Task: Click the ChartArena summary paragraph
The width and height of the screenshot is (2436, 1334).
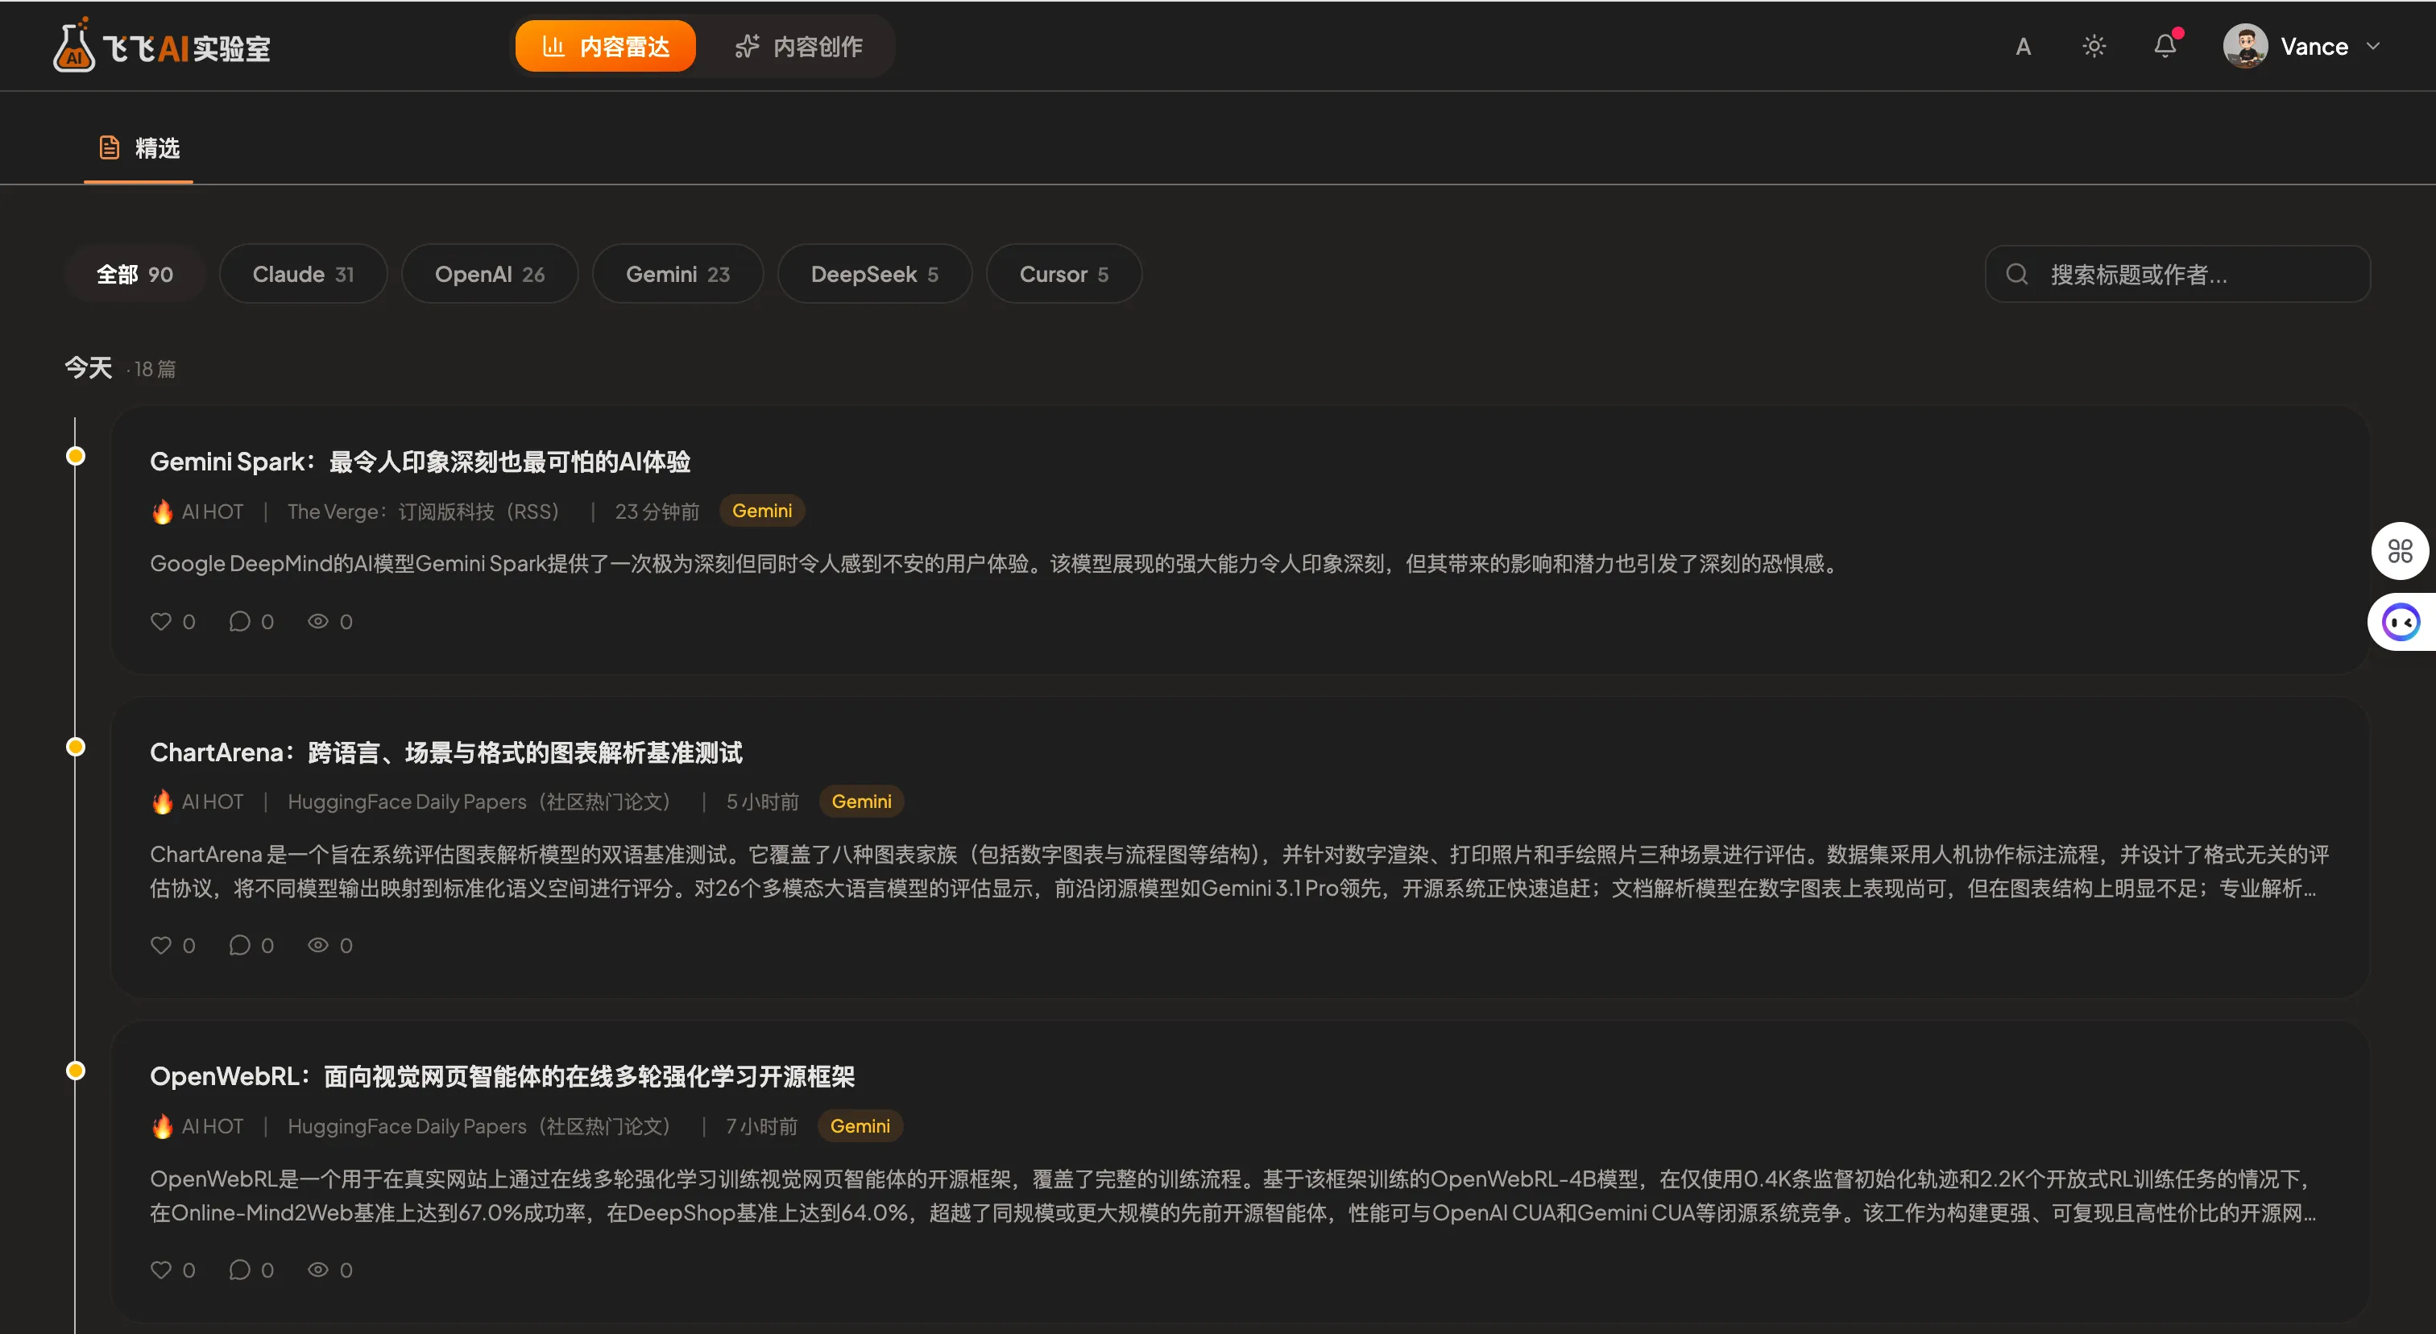Action: click(1239, 871)
